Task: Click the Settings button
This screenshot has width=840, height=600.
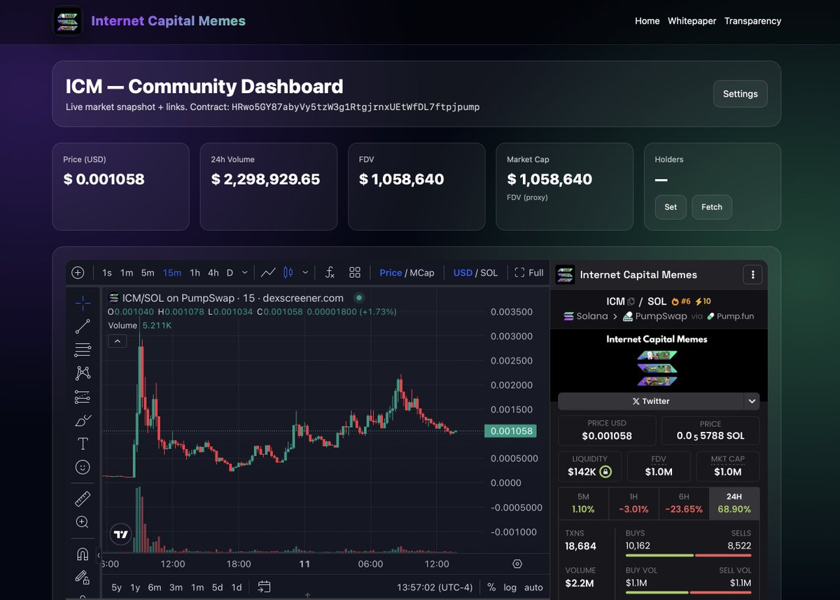Action: pyautogui.click(x=741, y=94)
